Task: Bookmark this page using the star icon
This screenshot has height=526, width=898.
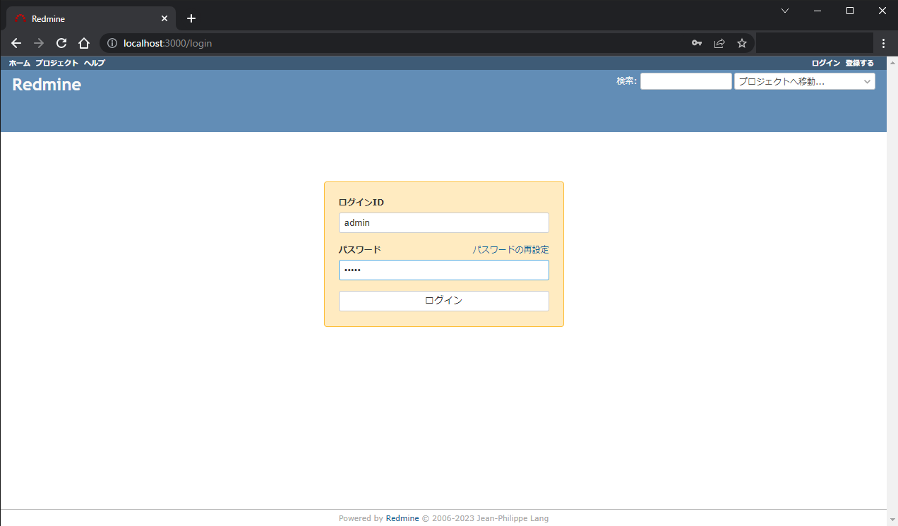Action: [x=741, y=43]
